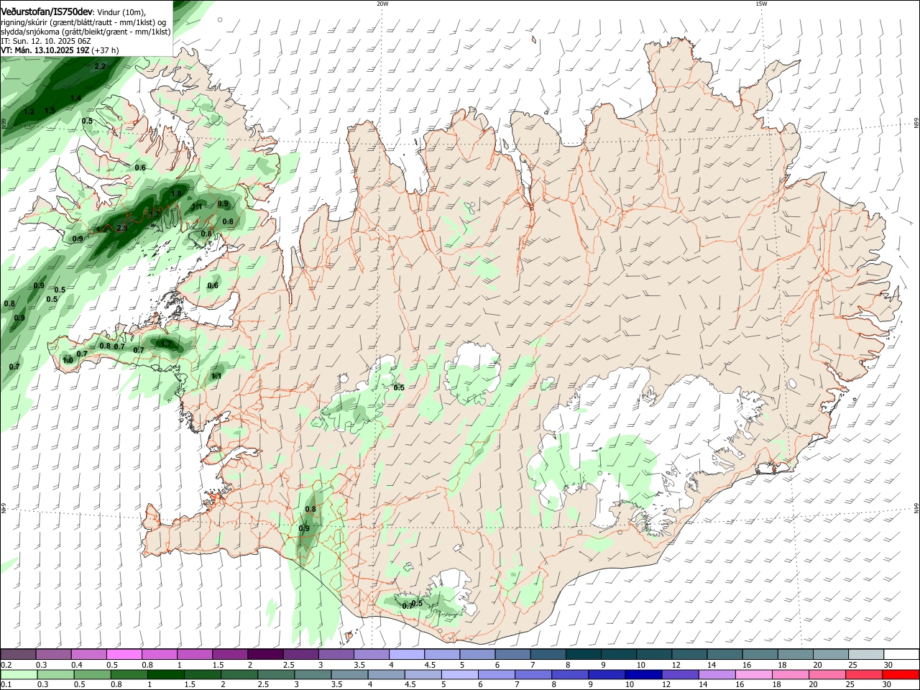The image size is (920, 690).
Task: Click the 2.2 precipitation value on map
Action: coord(100,66)
